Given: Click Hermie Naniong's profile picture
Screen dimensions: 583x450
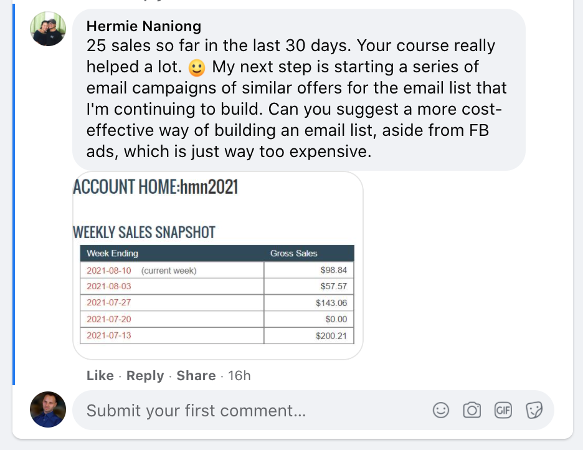Looking at the screenshot, I should [48, 29].
